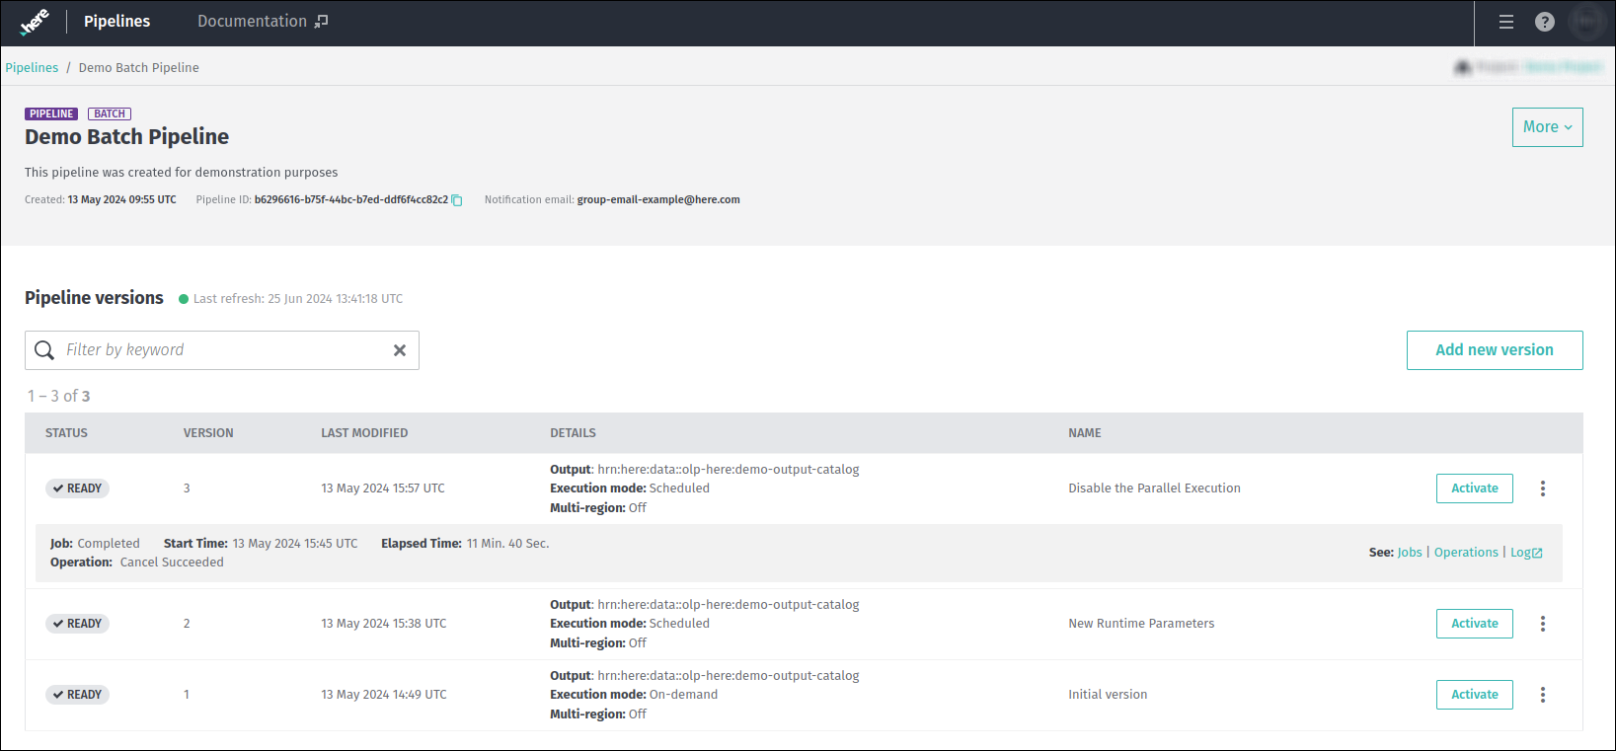Screen dimensions: 1616x751
Task: Open the hamburger menu icon
Action: click(x=1506, y=22)
